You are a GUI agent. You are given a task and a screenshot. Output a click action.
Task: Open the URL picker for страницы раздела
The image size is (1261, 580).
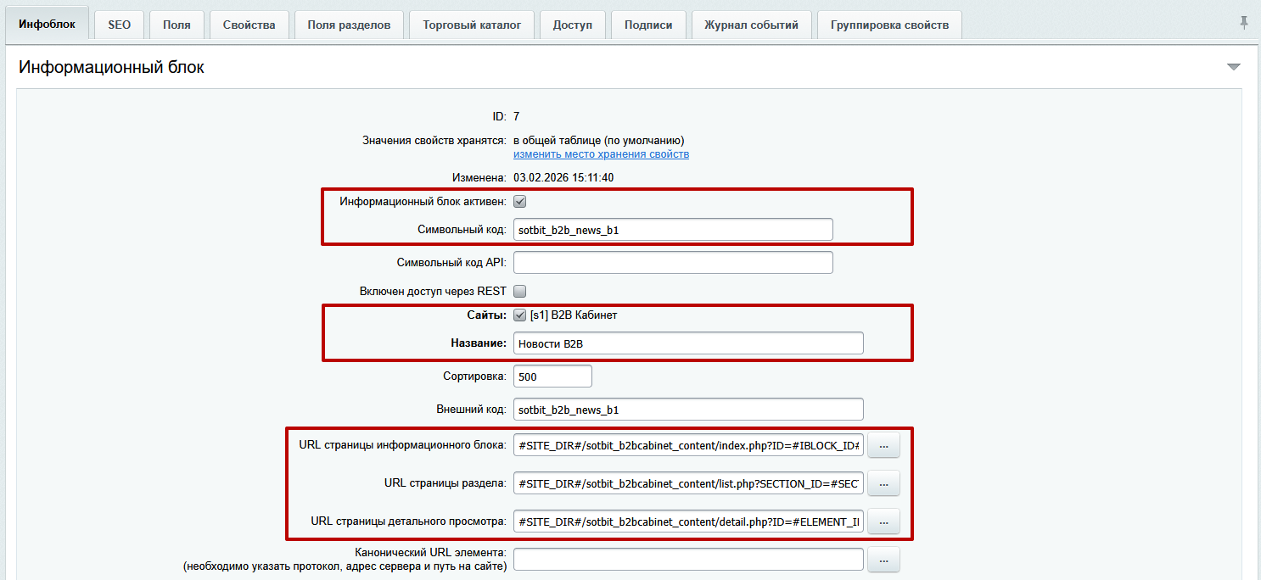pos(883,482)
